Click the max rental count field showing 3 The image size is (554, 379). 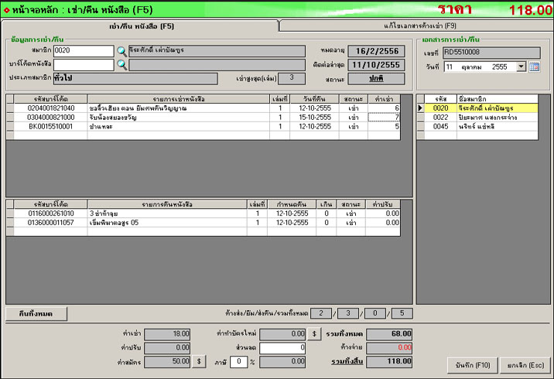[x=292, y=78]
